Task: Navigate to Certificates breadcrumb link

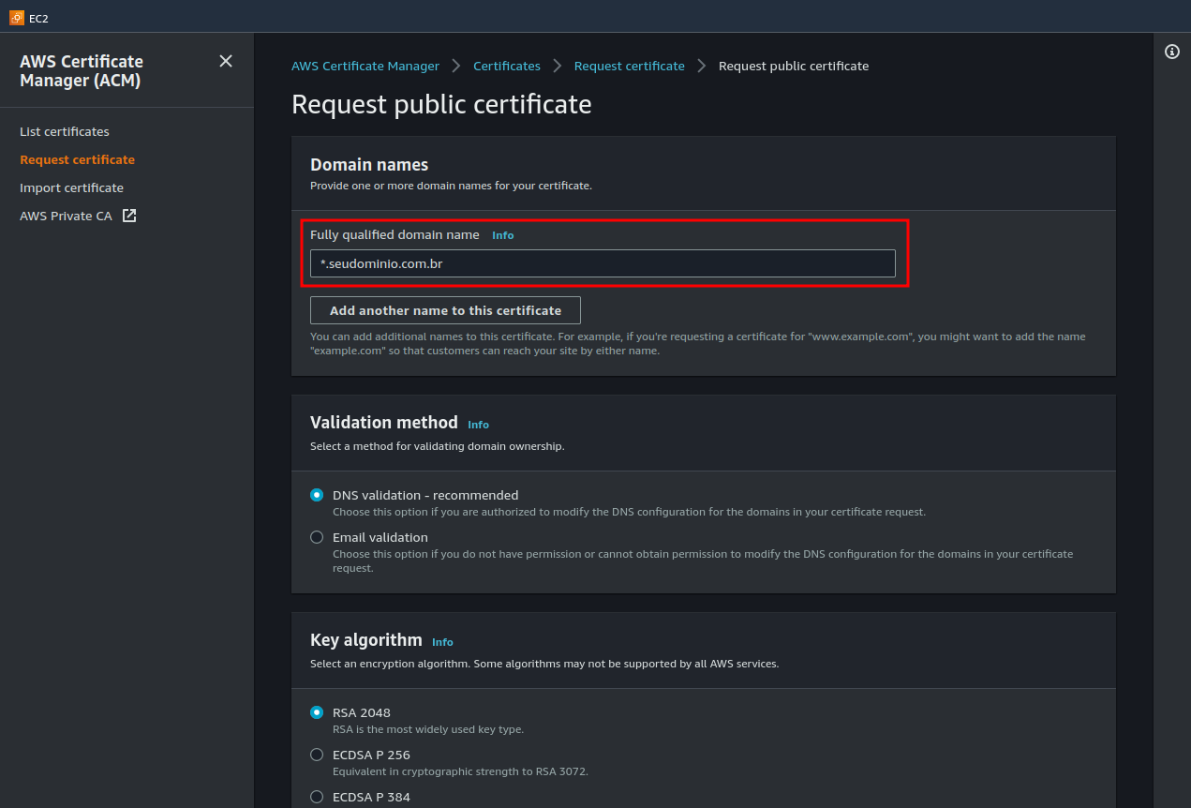Action: coord(507,66)
